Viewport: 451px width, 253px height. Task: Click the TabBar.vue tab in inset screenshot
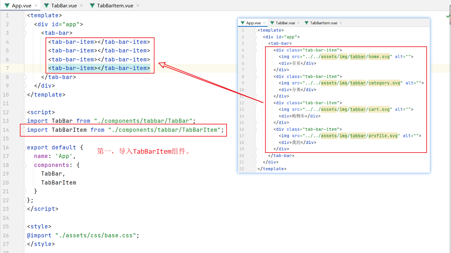pos(285,23)
